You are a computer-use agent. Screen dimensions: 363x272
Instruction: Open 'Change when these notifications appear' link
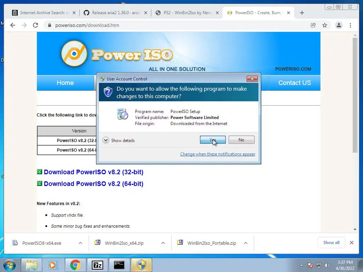click(x=218, y=154)
